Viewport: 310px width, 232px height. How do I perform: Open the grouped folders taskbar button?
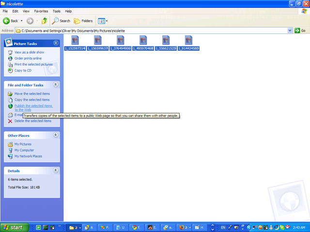[x=73, y=228]
